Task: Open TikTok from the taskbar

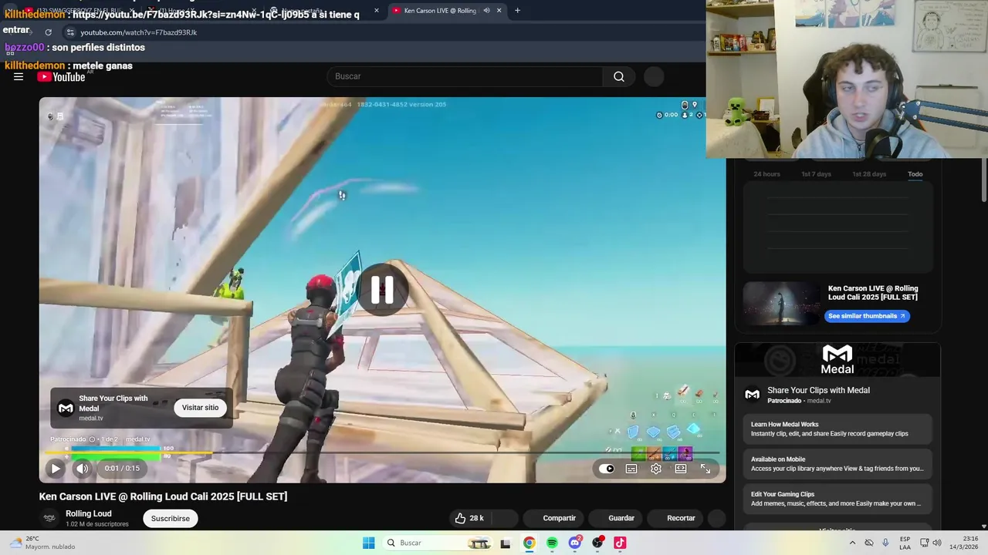Action: click(x=620, y=543)
